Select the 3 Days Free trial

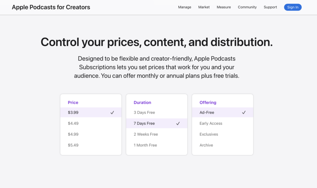(144, 113)
